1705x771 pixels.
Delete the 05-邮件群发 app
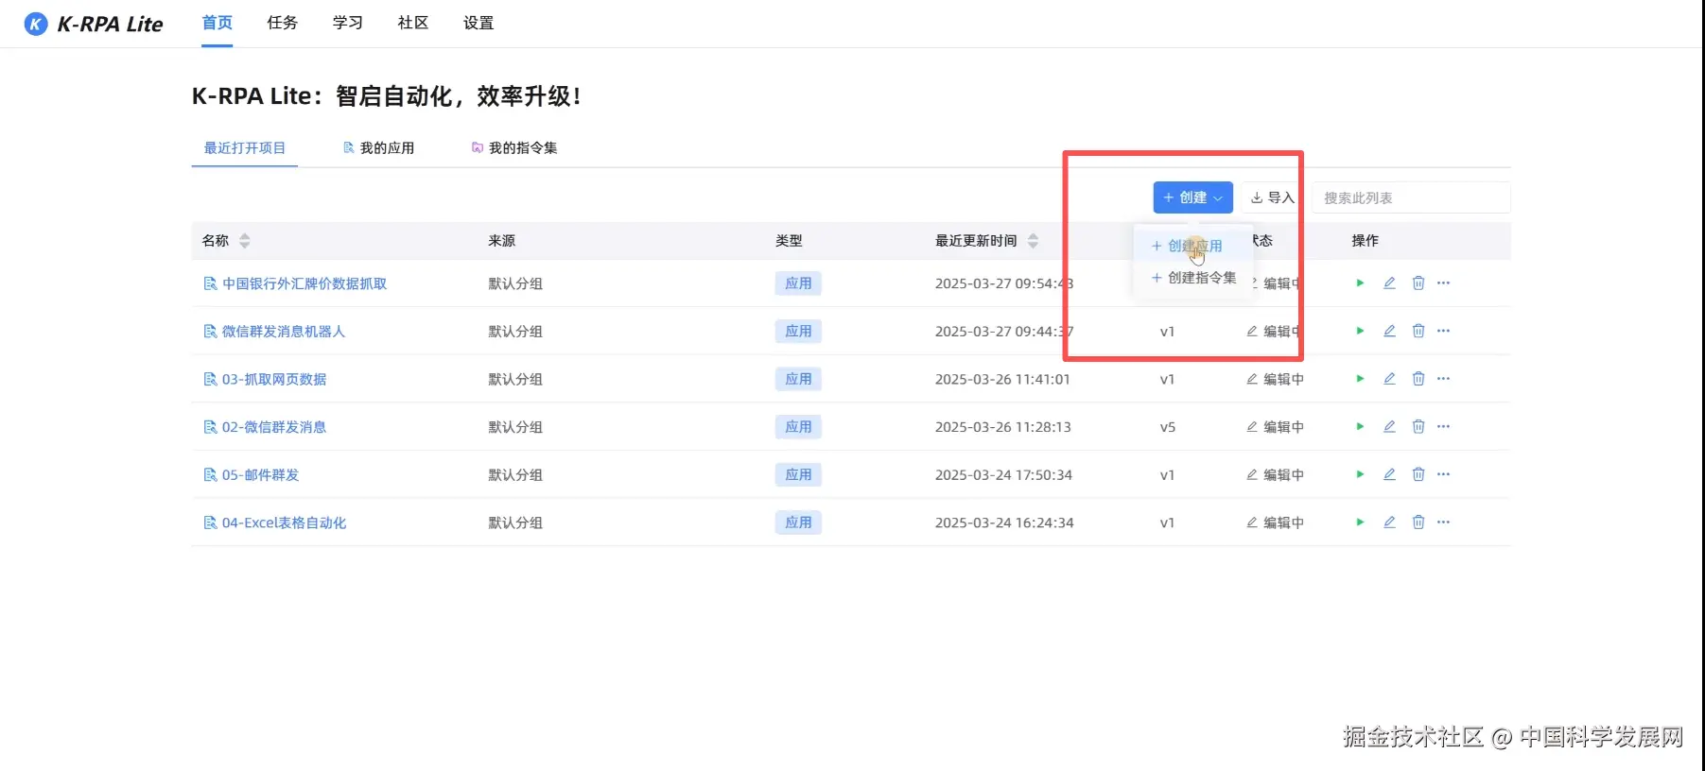(1418, 474)
